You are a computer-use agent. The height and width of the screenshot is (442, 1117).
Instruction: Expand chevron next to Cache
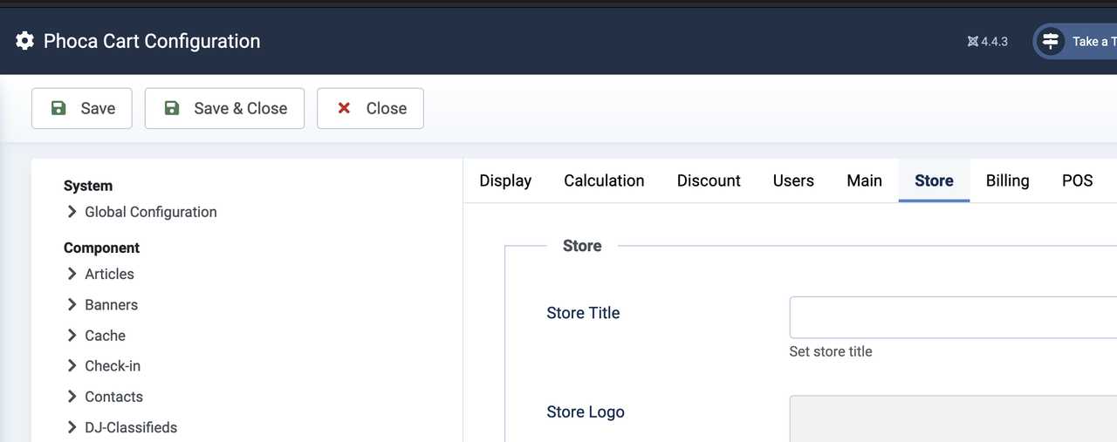pyautogui.click(x=72, y=336)
